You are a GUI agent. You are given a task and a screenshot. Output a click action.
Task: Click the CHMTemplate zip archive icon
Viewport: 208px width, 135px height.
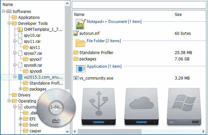20,29
